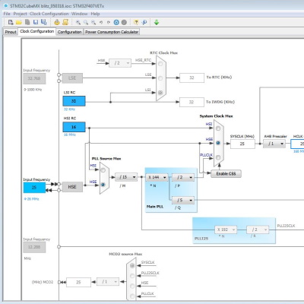Click the Undo arrow icon
Viewport: 304px width, 304px height.
[101, 23]
